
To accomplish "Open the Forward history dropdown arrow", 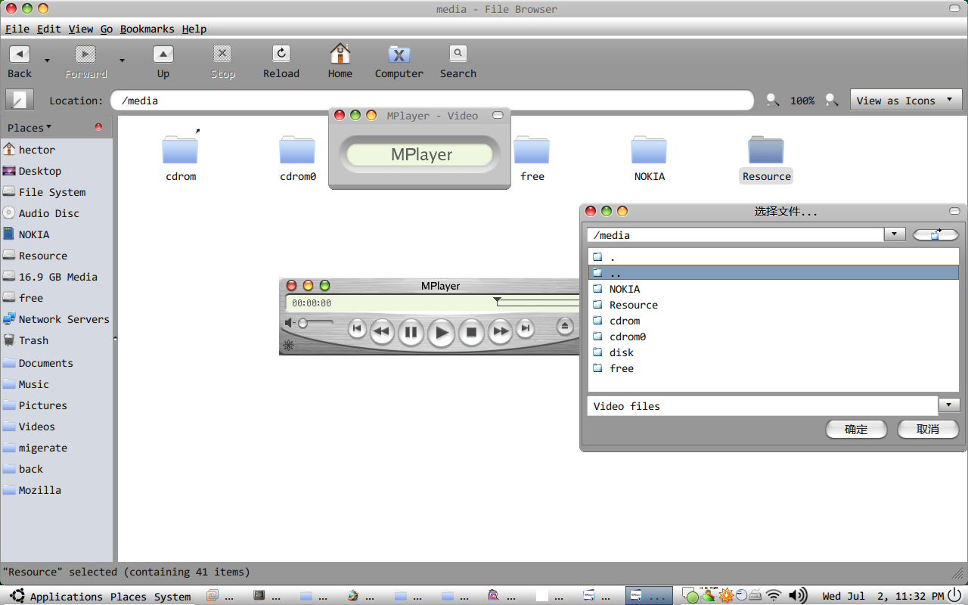I will tap(122, 60).
